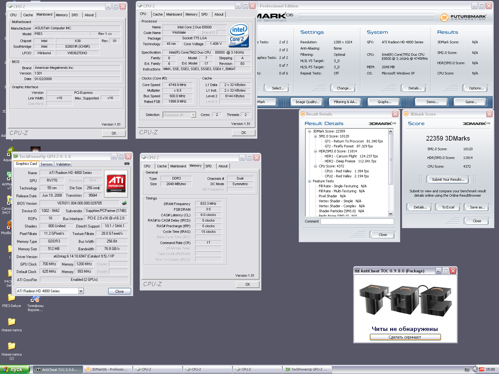Click the GPU-Z screenshot camera icon
Screen dimensions: 499x374
point(127,163)
